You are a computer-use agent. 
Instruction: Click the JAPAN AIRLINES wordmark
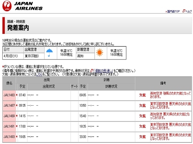pyautogui.click(x=28, y=6)
